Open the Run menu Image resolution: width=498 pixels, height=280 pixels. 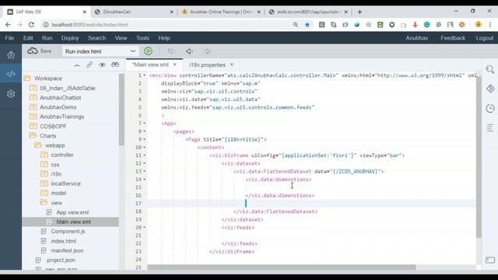[47, 38]
